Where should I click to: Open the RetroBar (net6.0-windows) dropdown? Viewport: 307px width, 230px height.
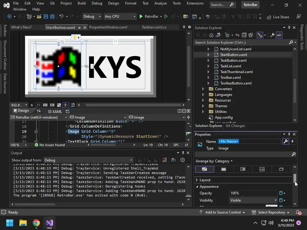point(39,117)
